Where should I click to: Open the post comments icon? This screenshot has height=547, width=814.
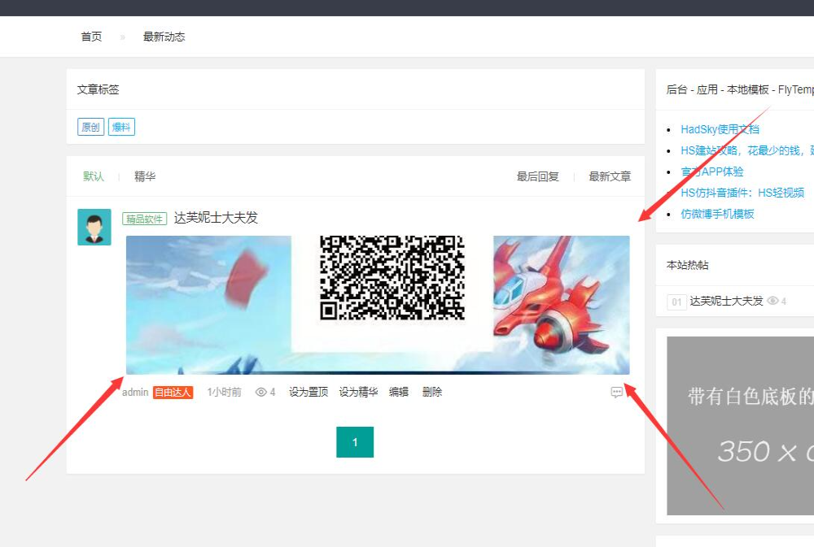(x=617, y=393)
